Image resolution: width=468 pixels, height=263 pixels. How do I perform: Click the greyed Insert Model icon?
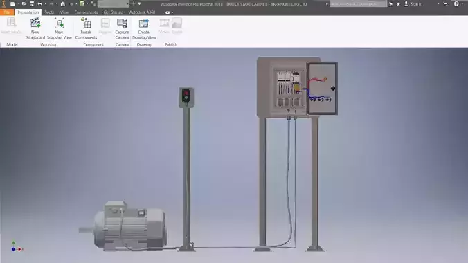pyautogui.click(x=11, y=23)
